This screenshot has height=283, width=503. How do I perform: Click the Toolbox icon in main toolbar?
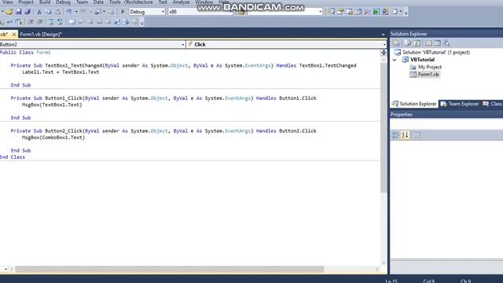click(x=367, y=12)
